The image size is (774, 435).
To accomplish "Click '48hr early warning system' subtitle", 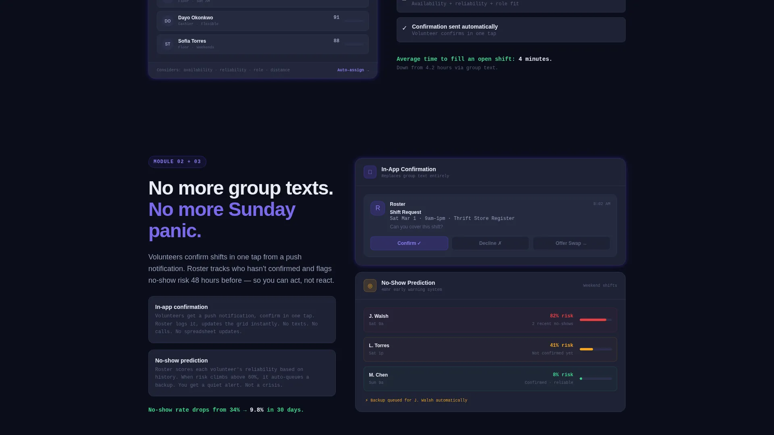I will 411,290.
